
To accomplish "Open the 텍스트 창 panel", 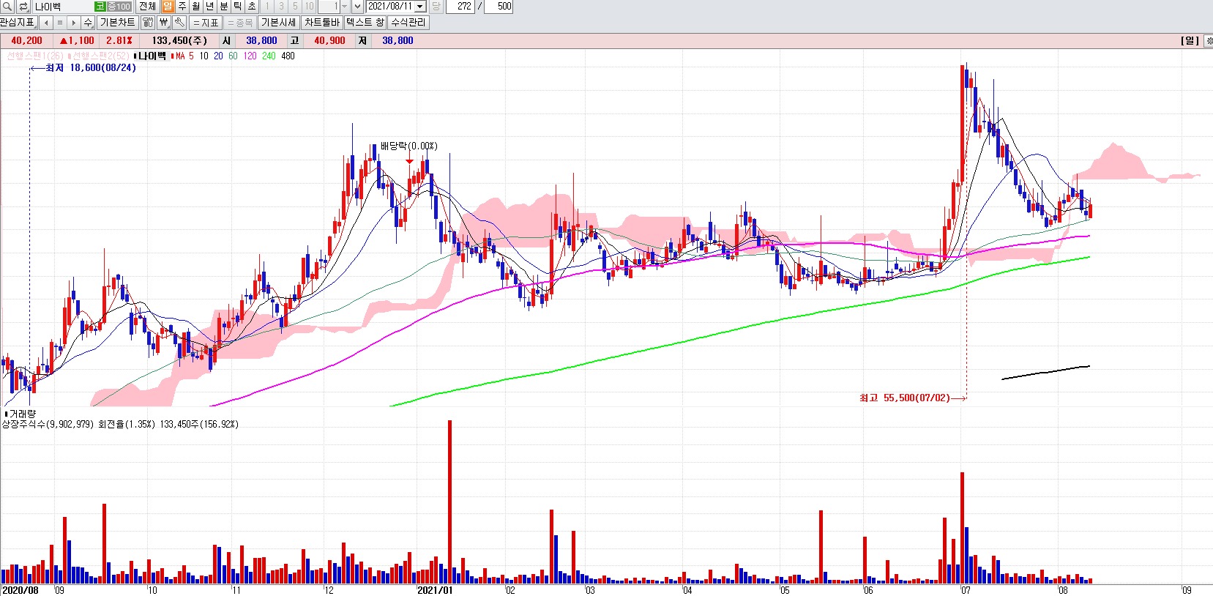I will 365,23.
